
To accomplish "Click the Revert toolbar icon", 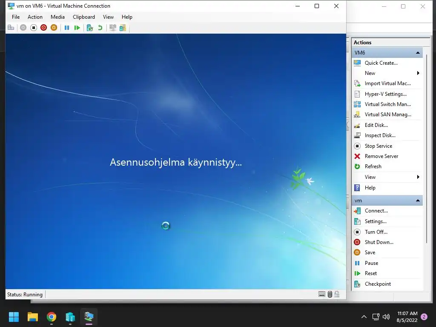I will click(x=100, y=28).
